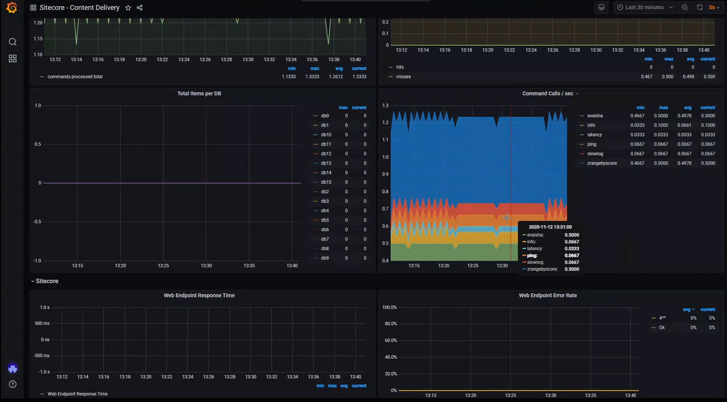Toggle evalsha series in Command Calls legend
Viewport: 727px width, 402px height.
tap(595, 116)
